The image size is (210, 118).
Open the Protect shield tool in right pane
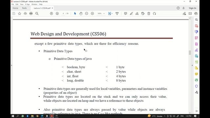pos(197,86)
